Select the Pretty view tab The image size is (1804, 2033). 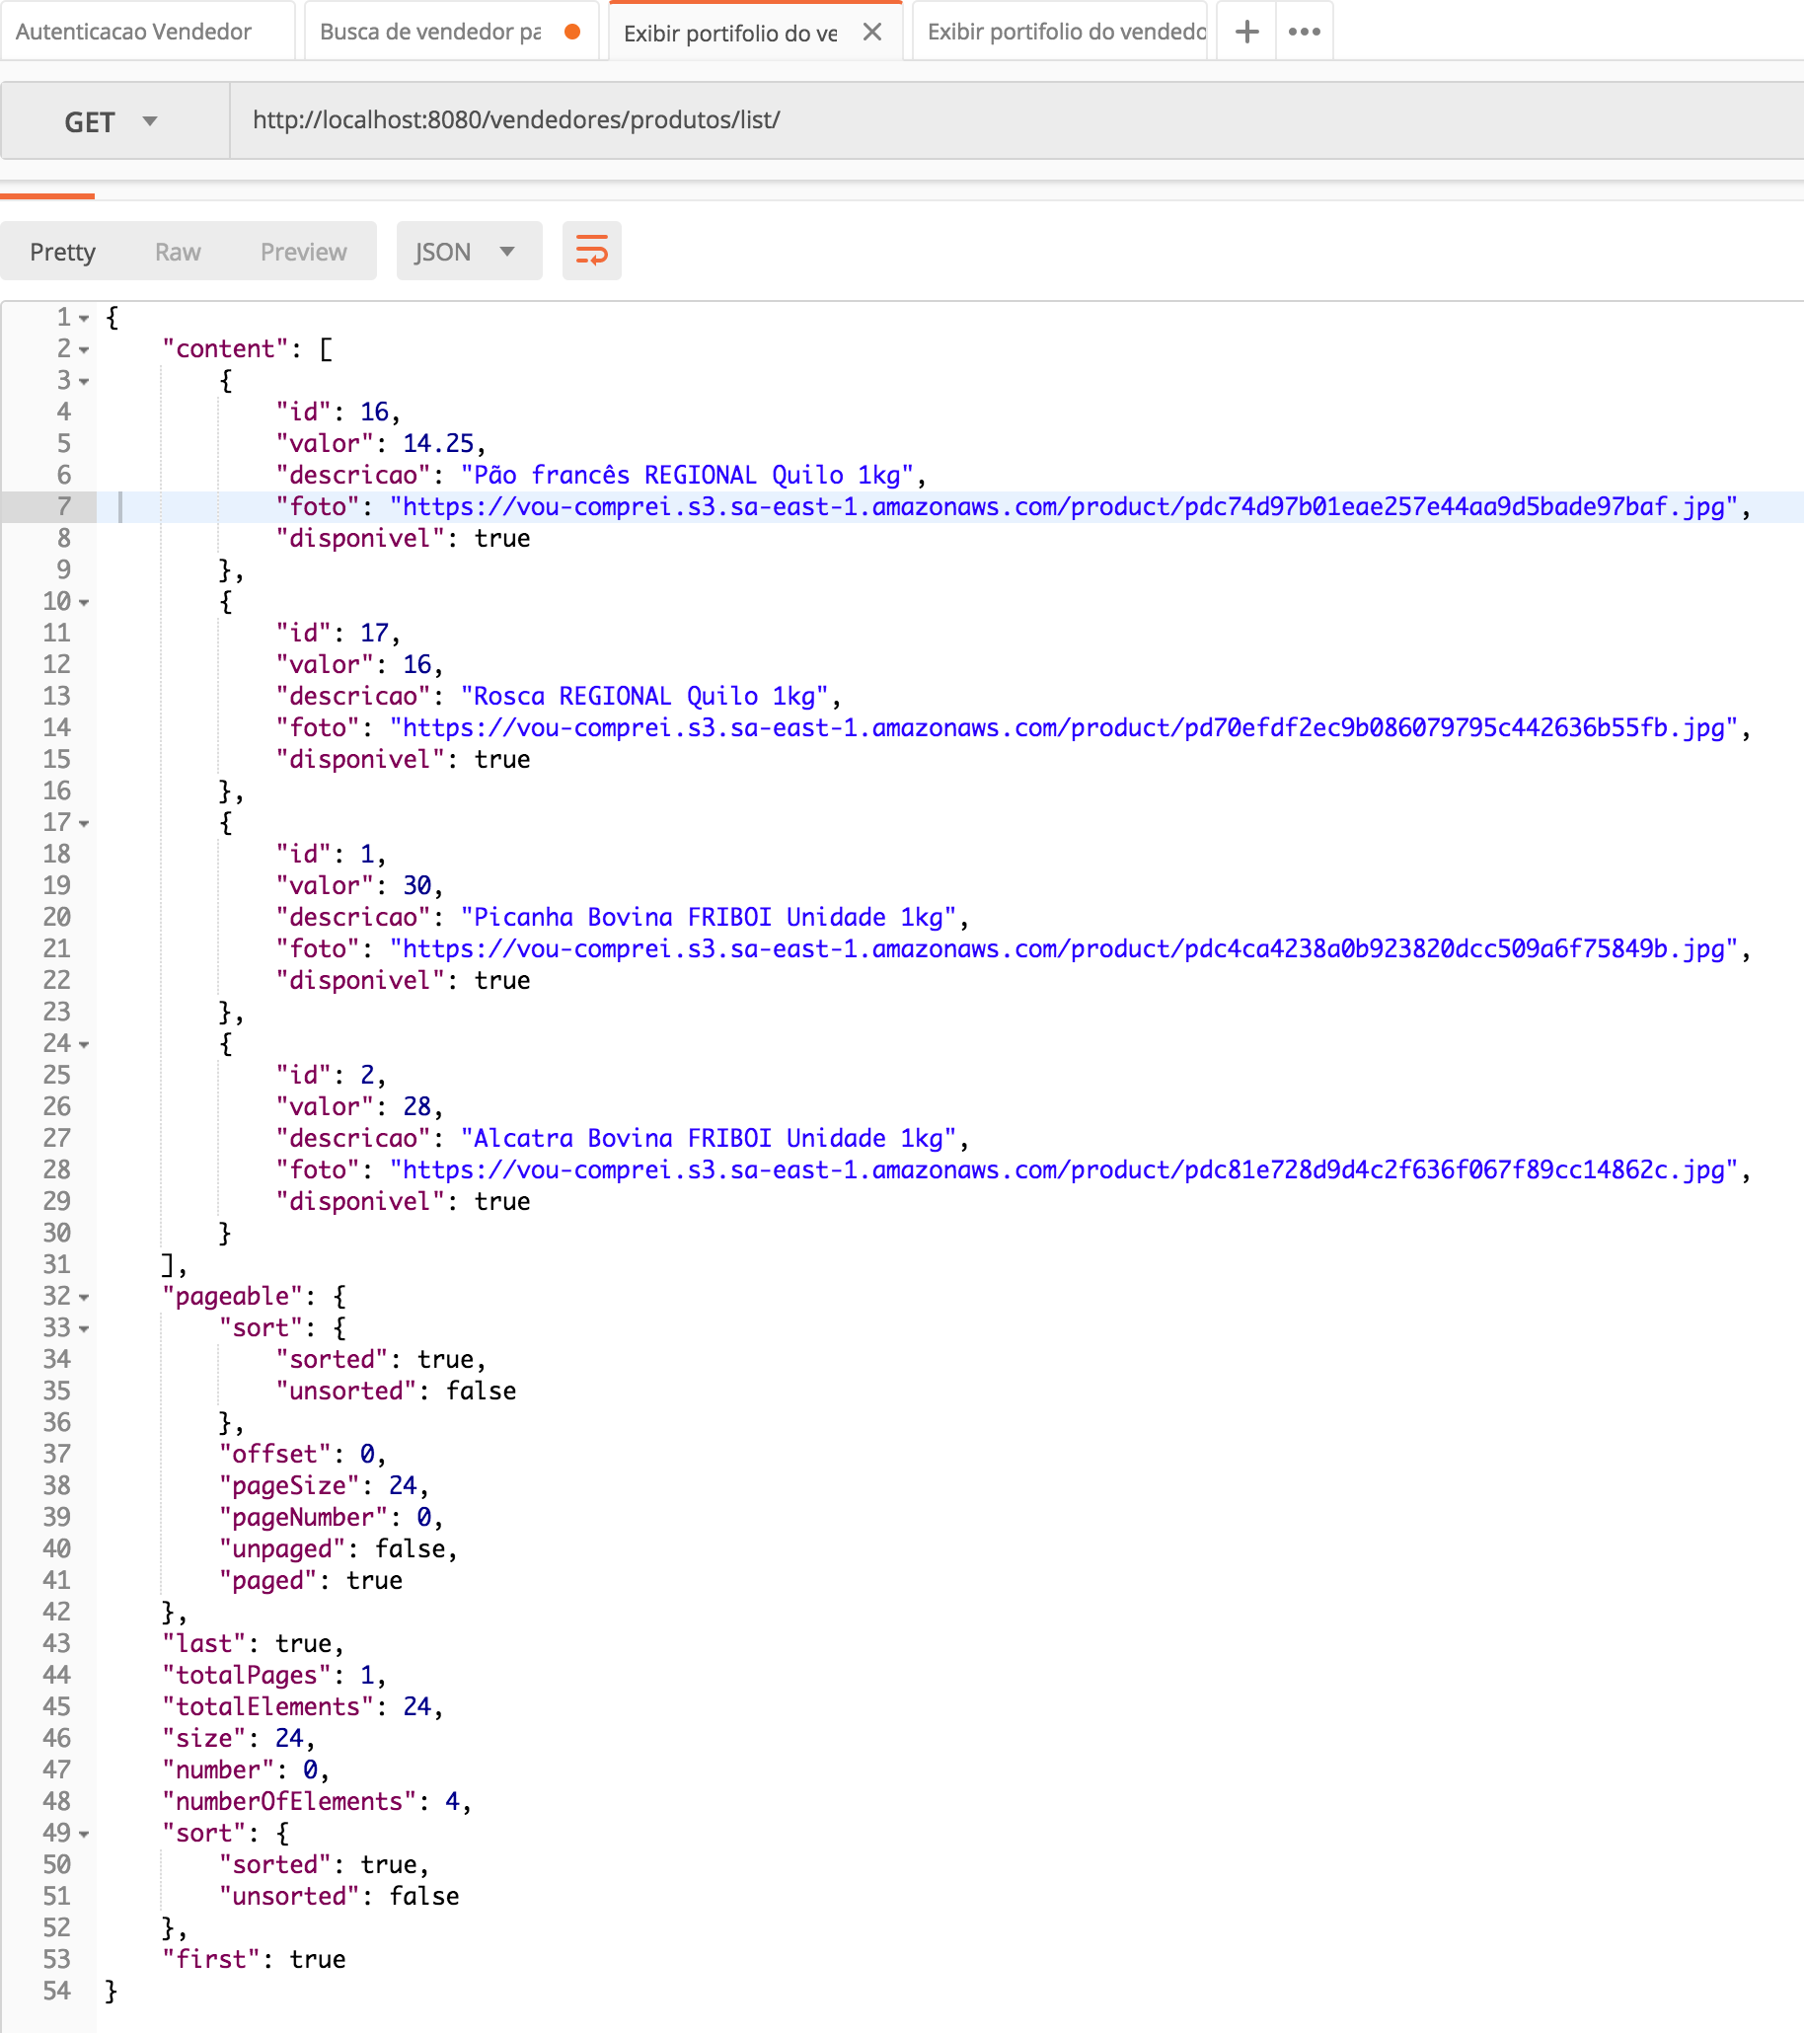pyautogui.click(x=62, y=252)
